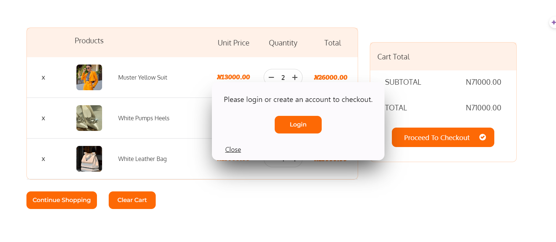The width and height of the screenshot is (556, 242).
Task: Select the White Leather Bag thumbnail
Action: (x=89, y=159)
